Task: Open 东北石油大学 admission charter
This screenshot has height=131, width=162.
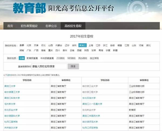Action: (89, 98)
